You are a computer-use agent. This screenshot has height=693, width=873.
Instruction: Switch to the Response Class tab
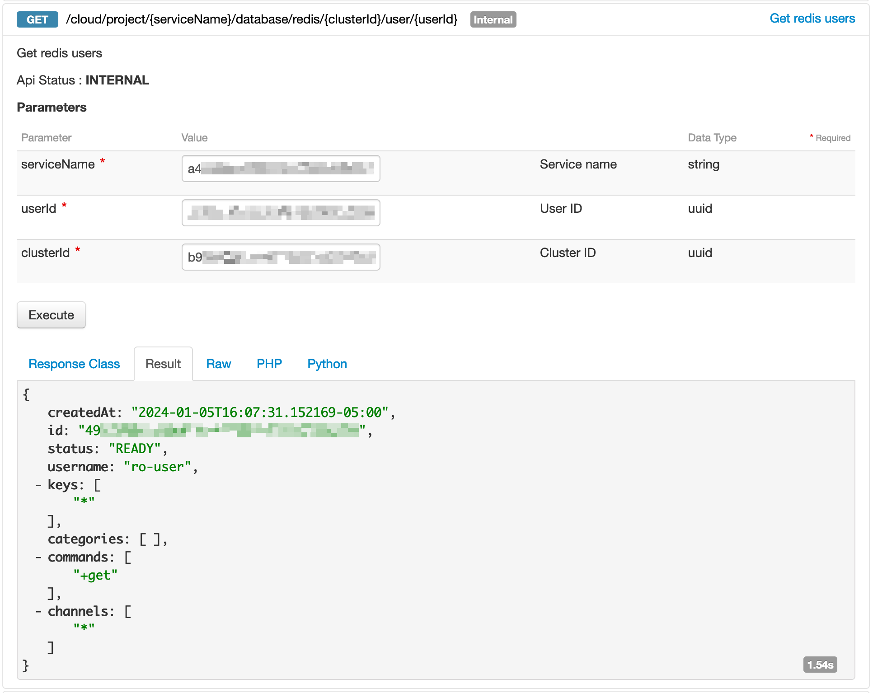(x=74, y=364)
